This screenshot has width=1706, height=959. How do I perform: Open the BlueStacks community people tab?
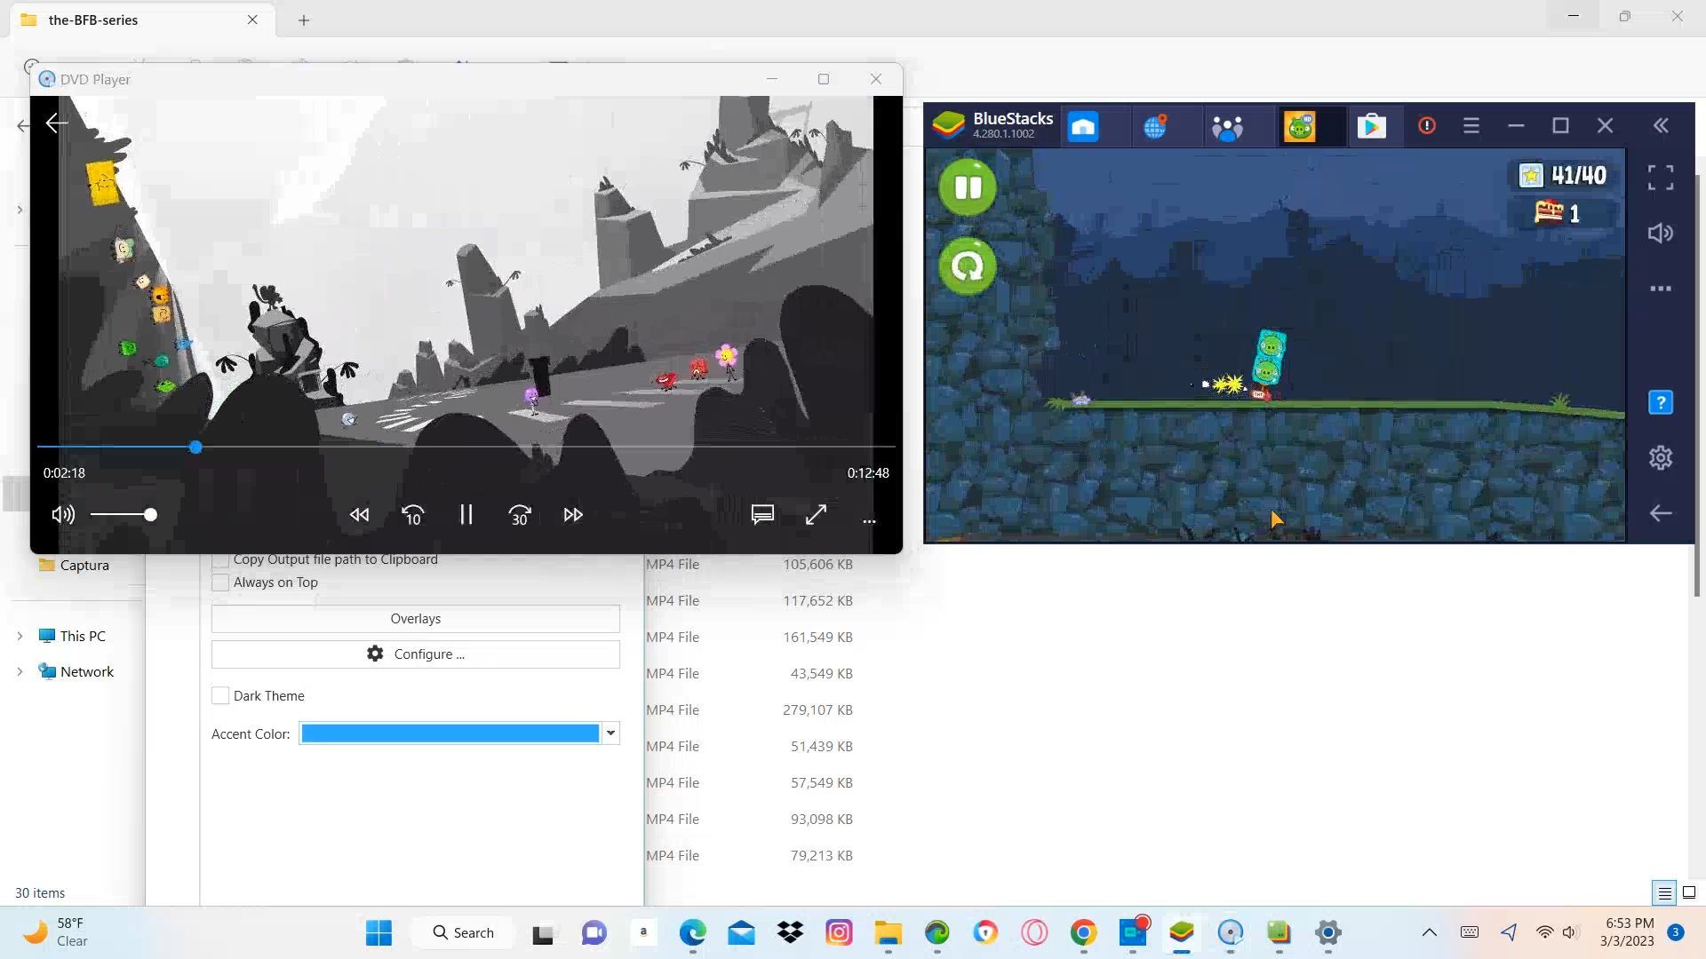(1227, 126)
